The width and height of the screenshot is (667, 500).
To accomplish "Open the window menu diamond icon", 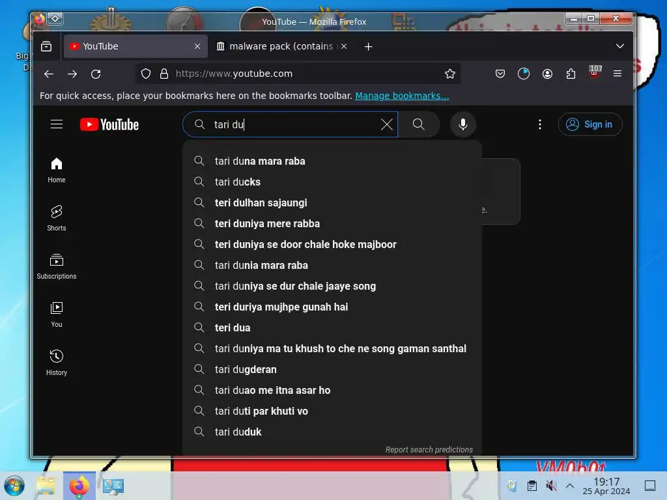I will click(x=55, y=18).
